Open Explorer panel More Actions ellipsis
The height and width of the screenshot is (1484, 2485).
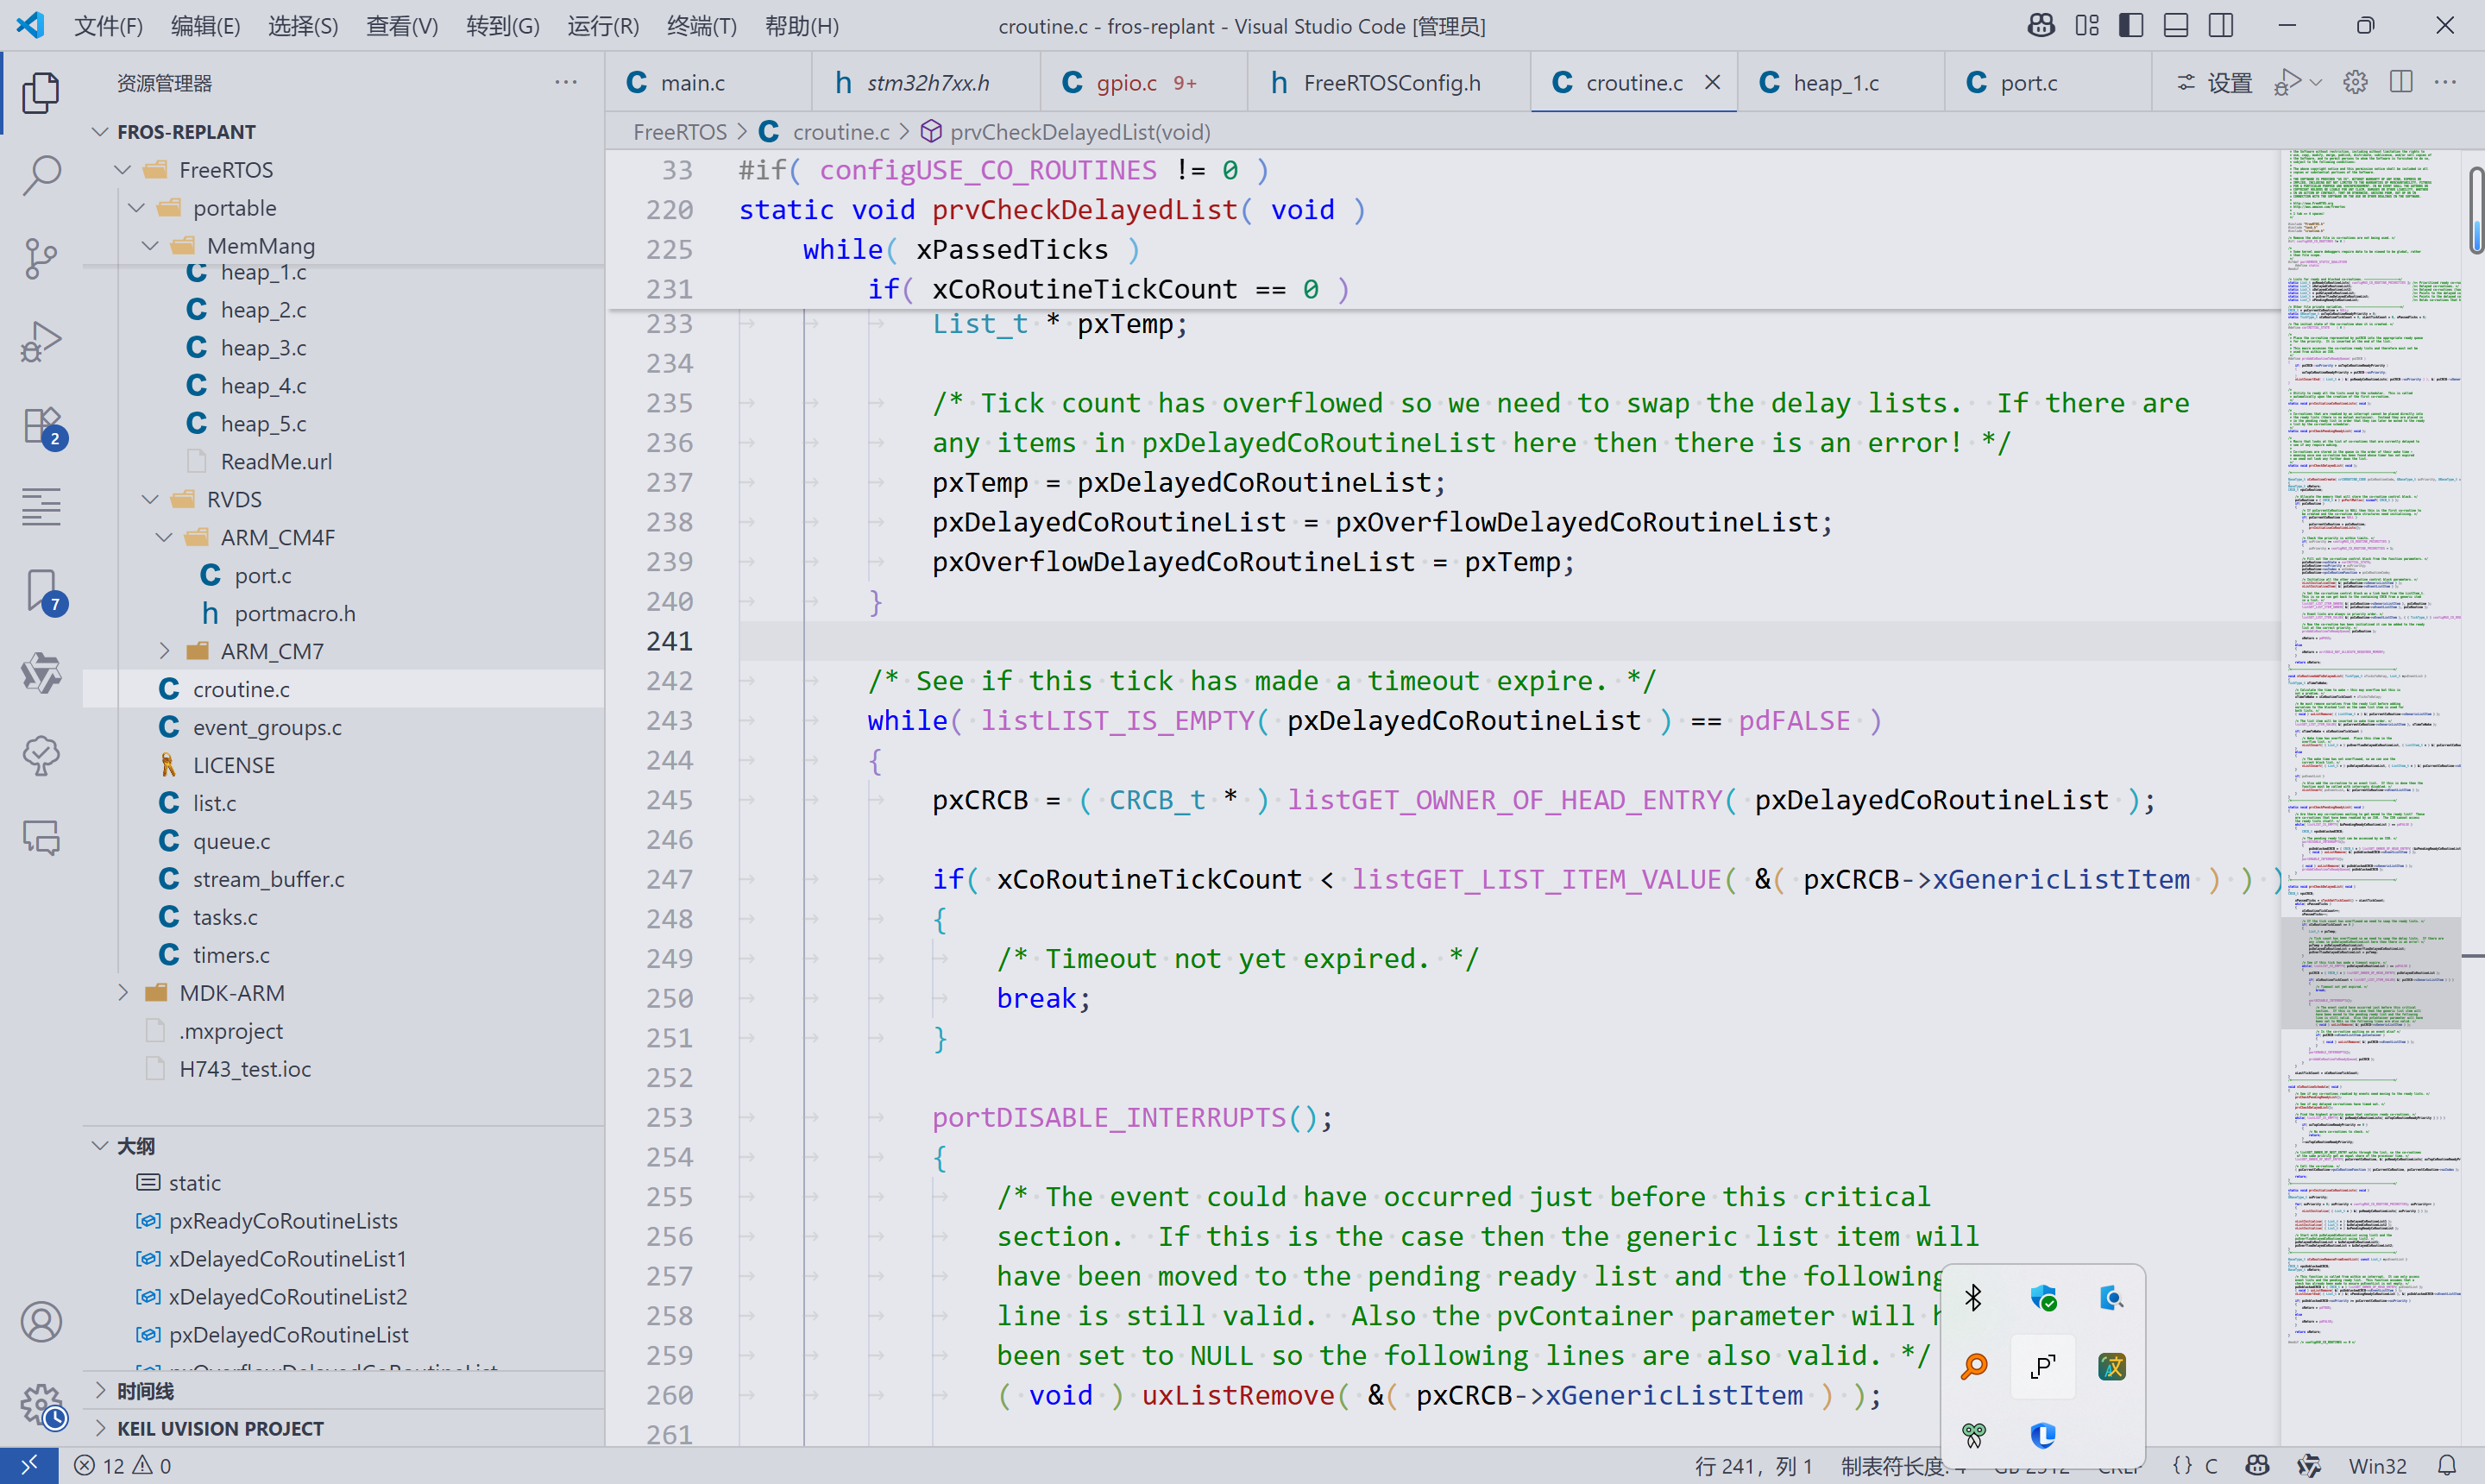[566, 82]
